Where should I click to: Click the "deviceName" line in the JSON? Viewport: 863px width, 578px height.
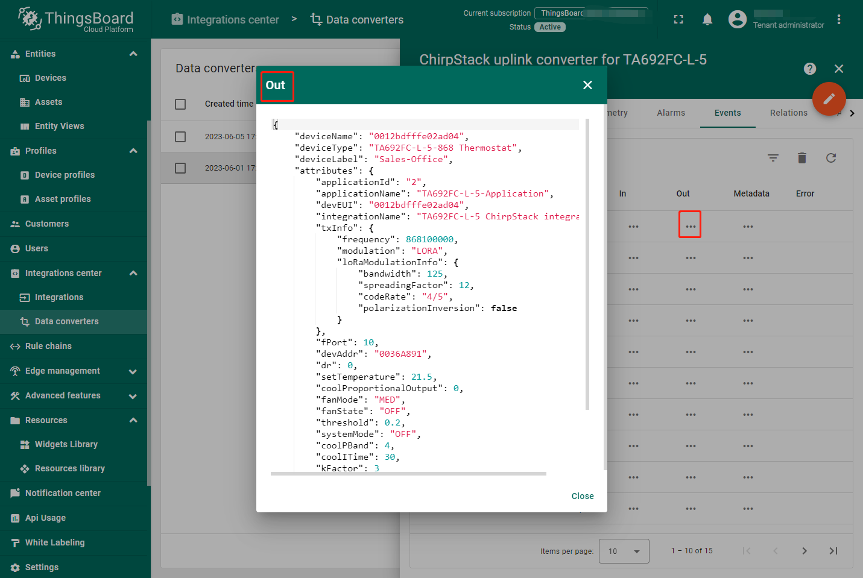pyautogui.click(x=382, y=136)
